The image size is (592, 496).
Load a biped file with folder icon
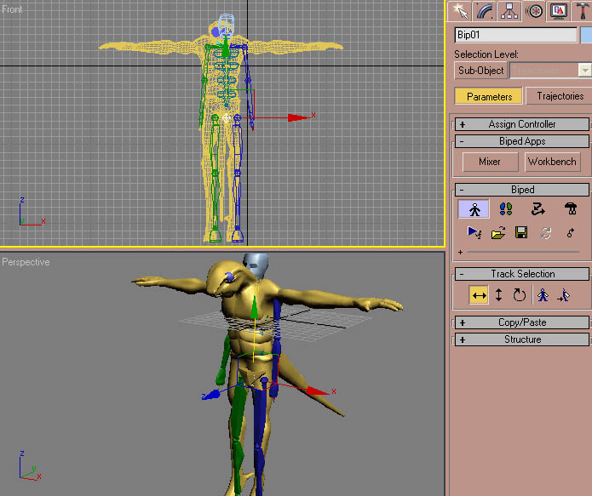click(498, 232)
